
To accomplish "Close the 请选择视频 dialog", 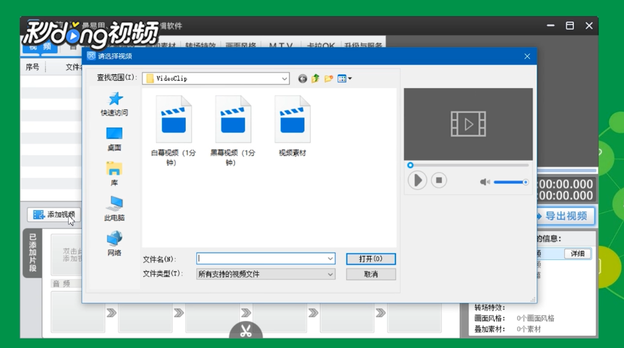I will click(527, 56).
